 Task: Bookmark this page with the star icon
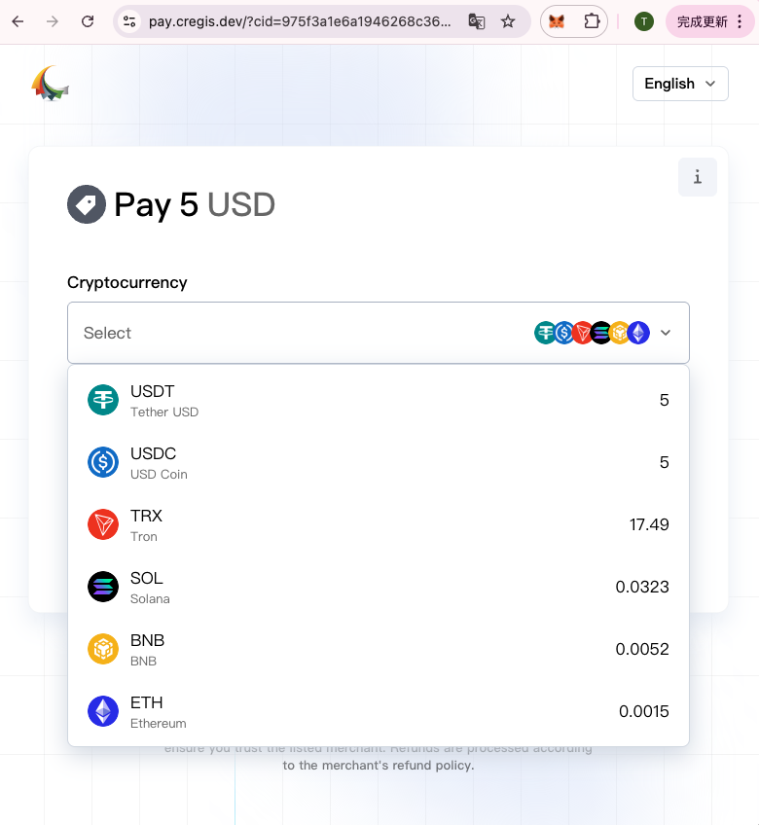coord(508,21)
